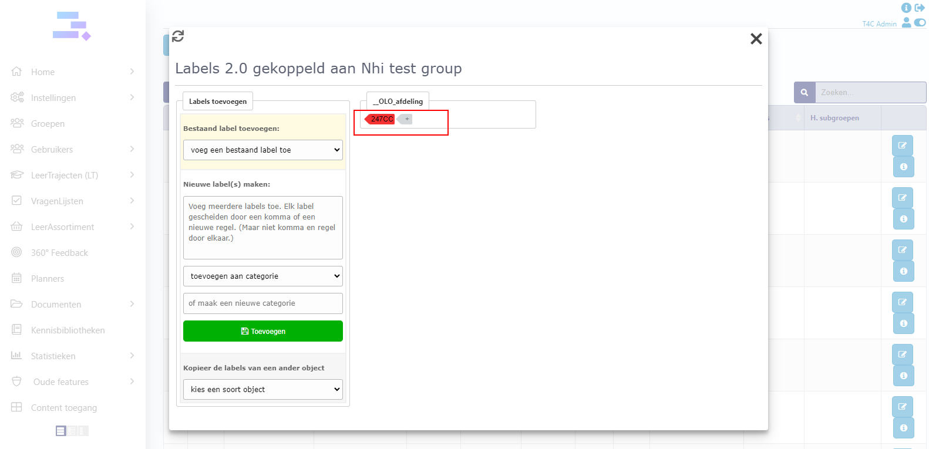
Task: Click the search magnifier icon
Action: pos(805,93)
